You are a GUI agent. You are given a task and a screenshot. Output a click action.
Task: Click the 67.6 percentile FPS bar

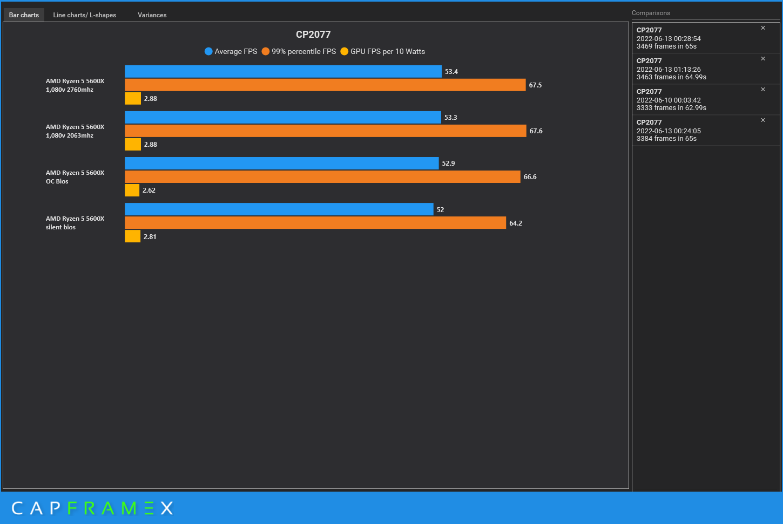pos(326,131)
